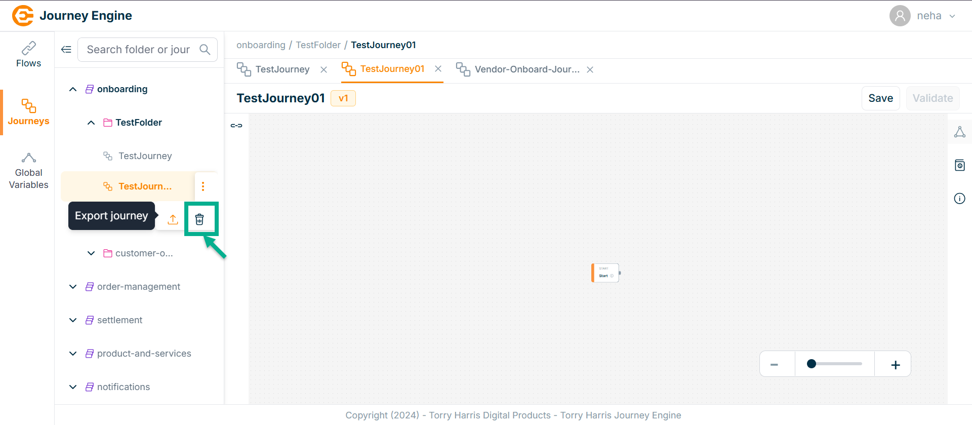Click the canvas zoom slider handle
The height and width of the screenshot is (425, 972).
coord(812,364)
